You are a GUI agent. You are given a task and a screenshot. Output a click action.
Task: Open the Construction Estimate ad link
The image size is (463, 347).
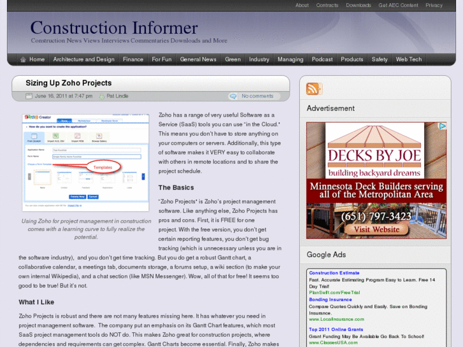(x=334, y=273)
